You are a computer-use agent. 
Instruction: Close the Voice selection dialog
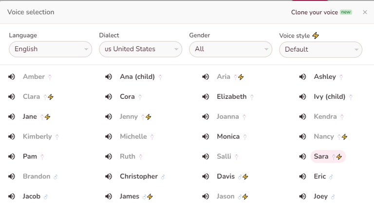click(x=365, y=12)
